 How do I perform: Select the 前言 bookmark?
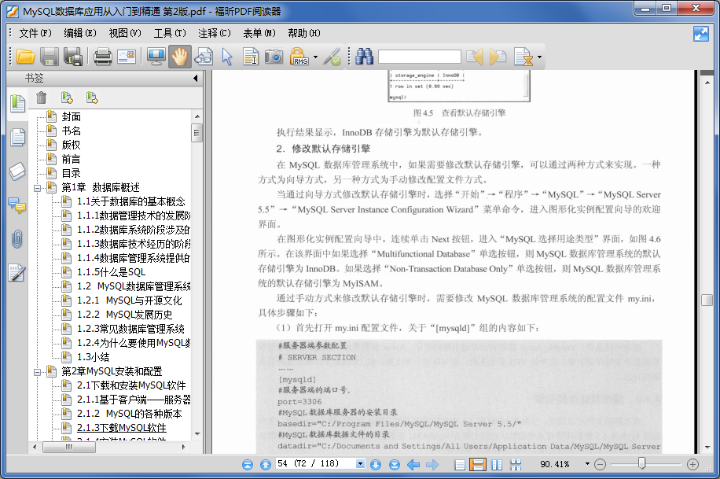coord(72,159)
